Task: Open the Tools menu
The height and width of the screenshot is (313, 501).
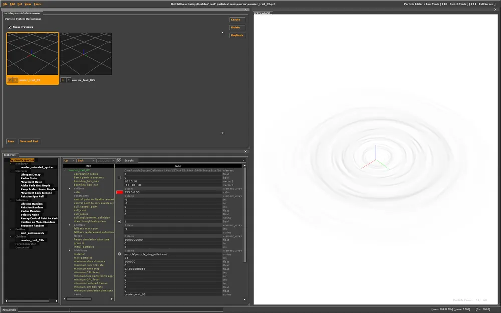Action: (37, 4)
